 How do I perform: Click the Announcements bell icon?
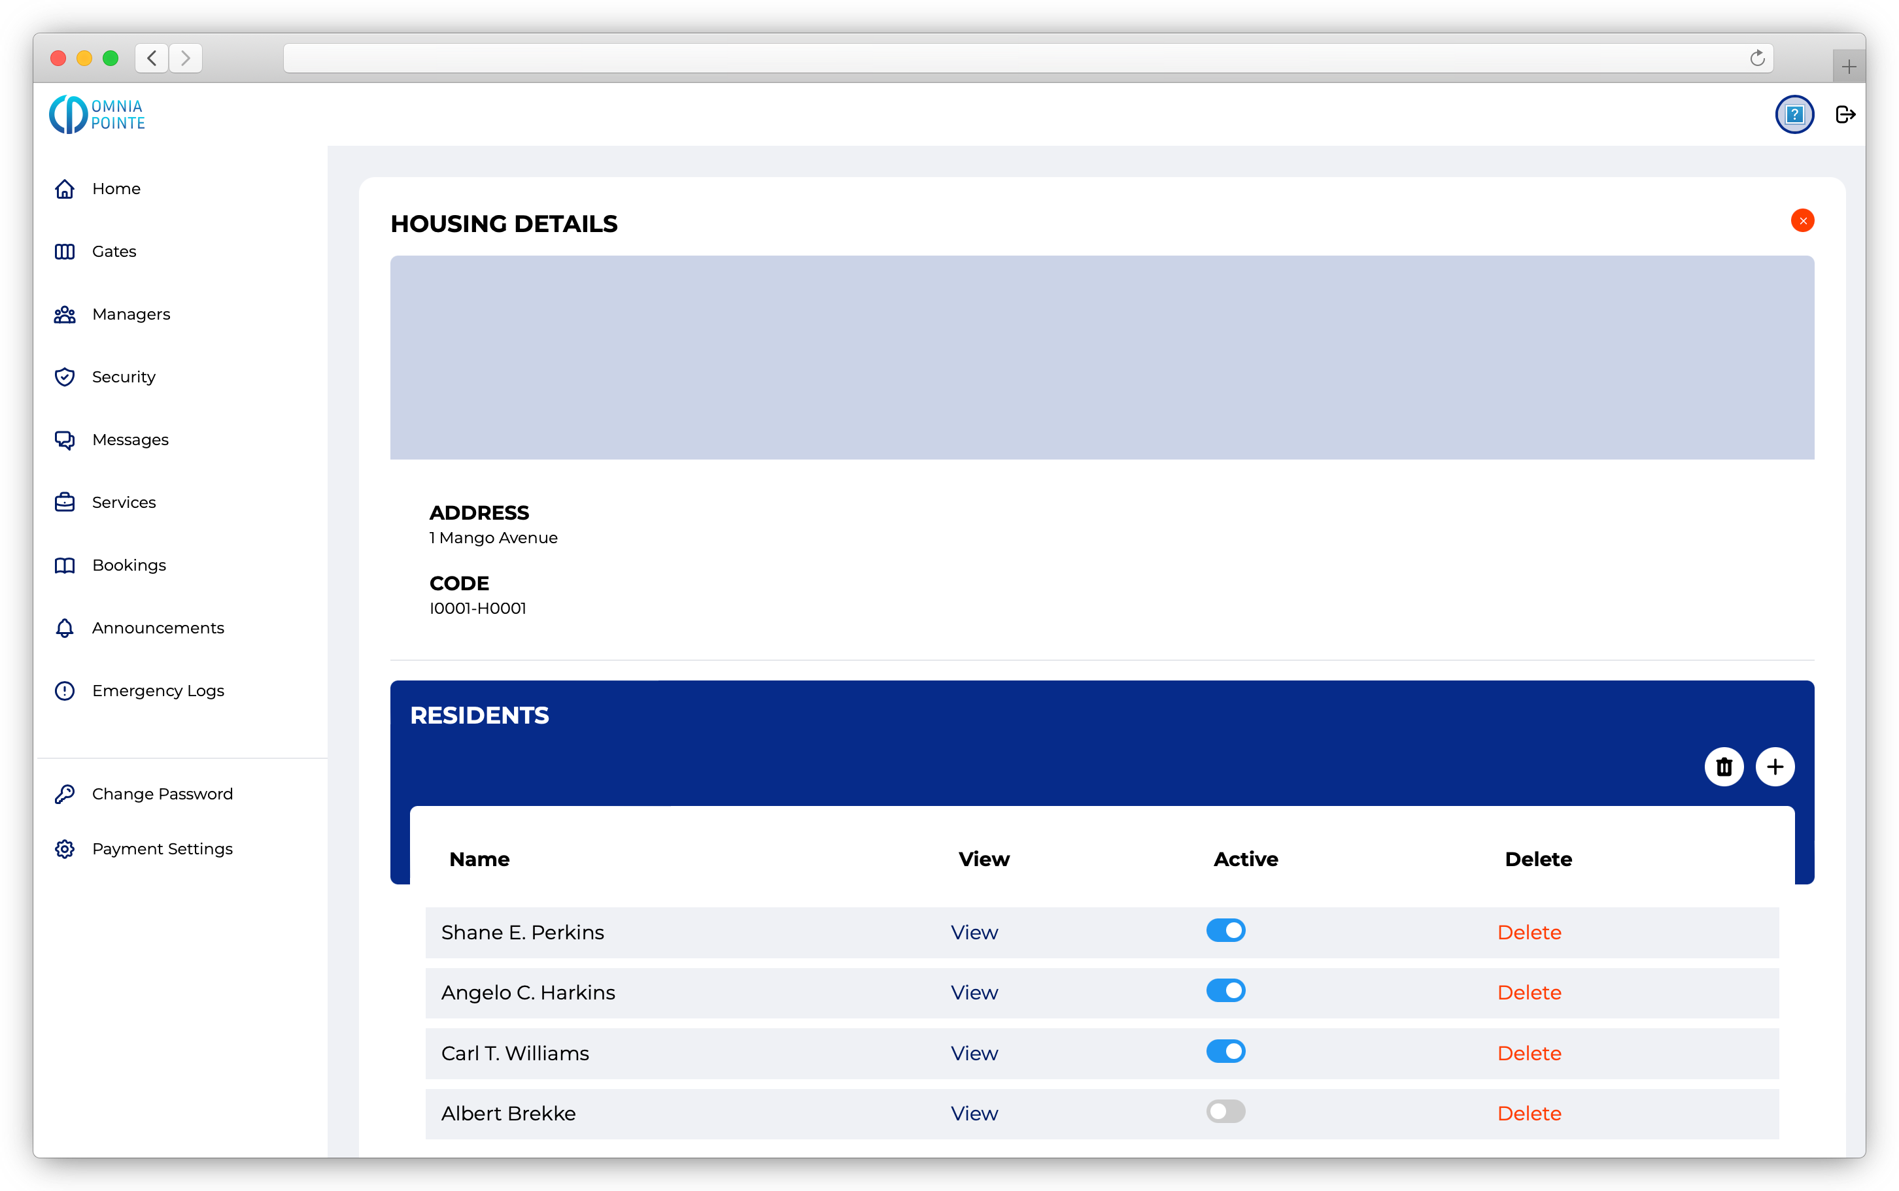tap(65, 628)
